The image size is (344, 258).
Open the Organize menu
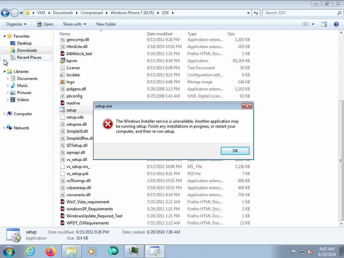[x=16, y=24]
